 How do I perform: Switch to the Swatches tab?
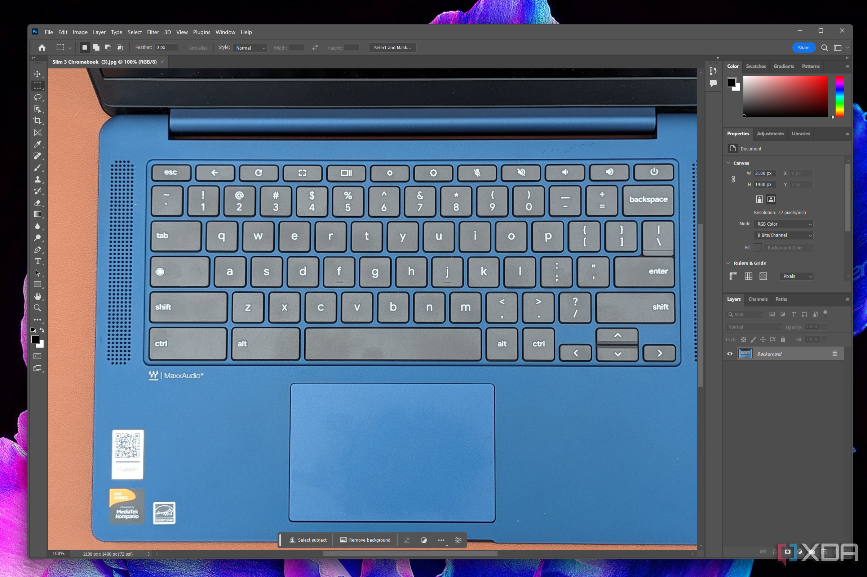pos(756,66)
